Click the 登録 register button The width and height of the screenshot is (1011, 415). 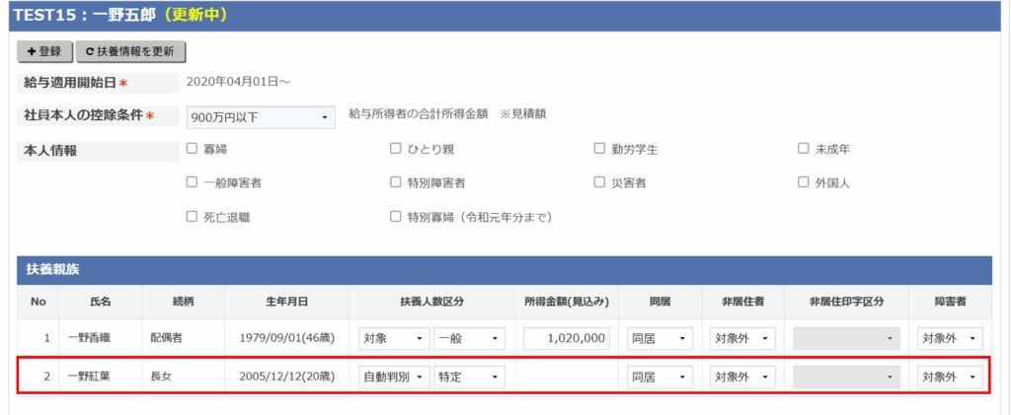click(x=44, y=51)
